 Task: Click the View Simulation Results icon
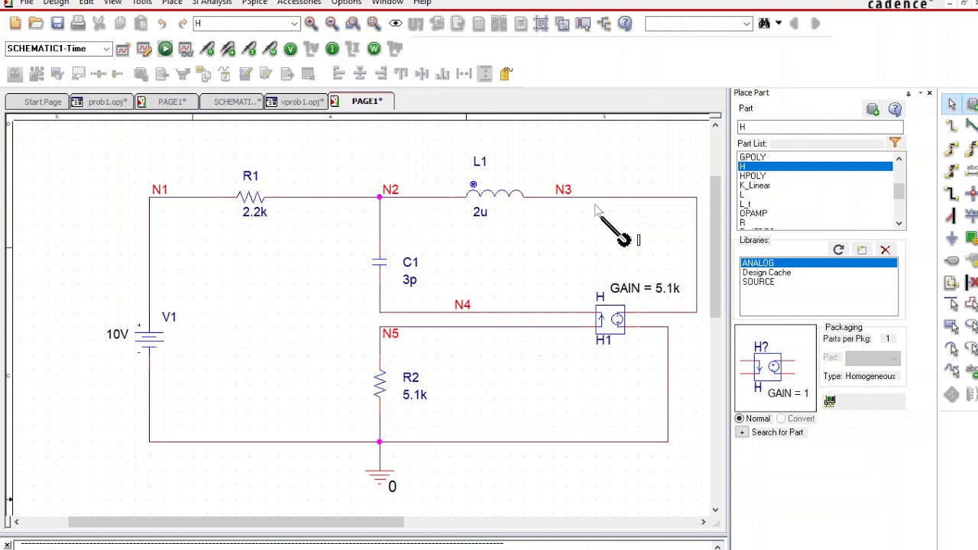pyautogui.click(x=186, y=49)
